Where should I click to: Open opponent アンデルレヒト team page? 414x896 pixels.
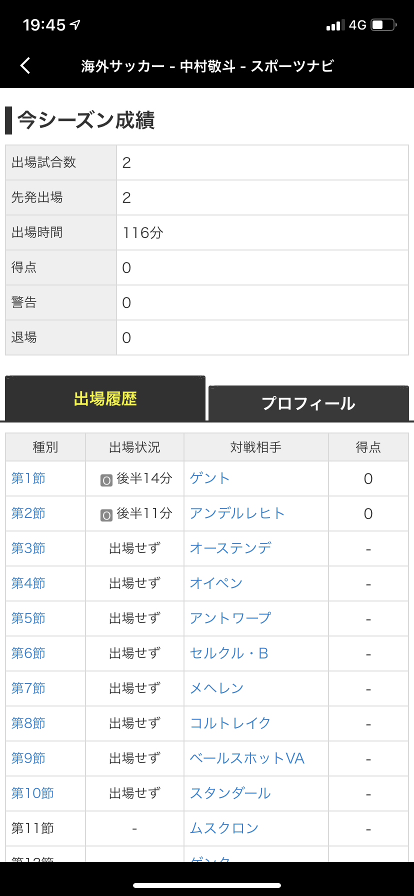click(237, 513)
